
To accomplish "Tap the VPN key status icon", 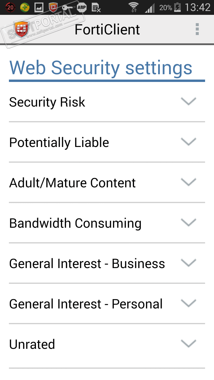I will pyautogui.click(x=67, y=7).
